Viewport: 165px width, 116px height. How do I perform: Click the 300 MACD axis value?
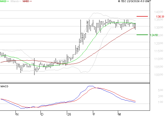point(161,96)
